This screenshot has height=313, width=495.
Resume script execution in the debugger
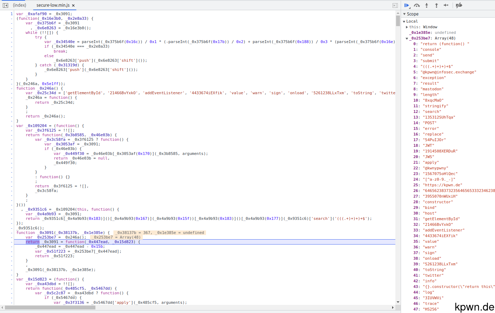407,5
